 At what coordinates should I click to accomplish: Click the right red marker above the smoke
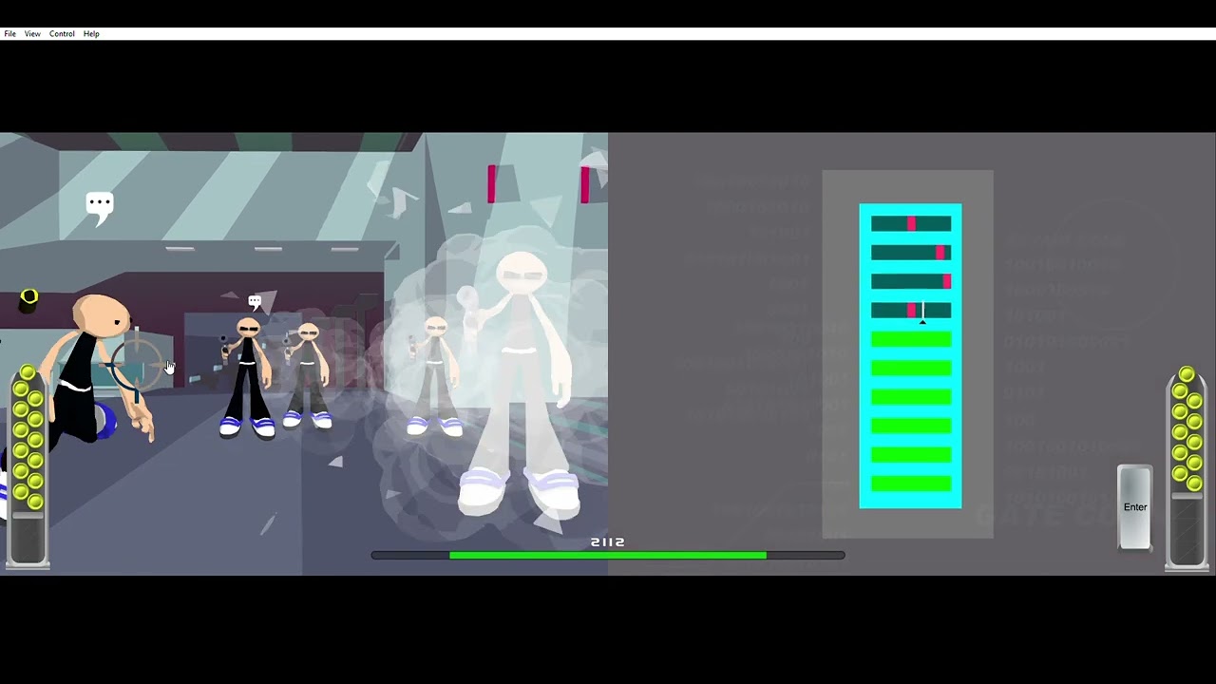(584, 183)
